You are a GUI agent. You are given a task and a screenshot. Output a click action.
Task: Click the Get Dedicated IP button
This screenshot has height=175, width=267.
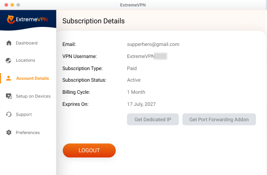[153, 119]
